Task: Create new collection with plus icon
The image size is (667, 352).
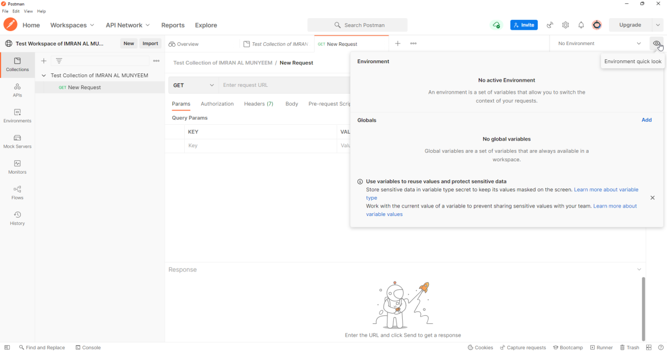Action: (44, 61)
